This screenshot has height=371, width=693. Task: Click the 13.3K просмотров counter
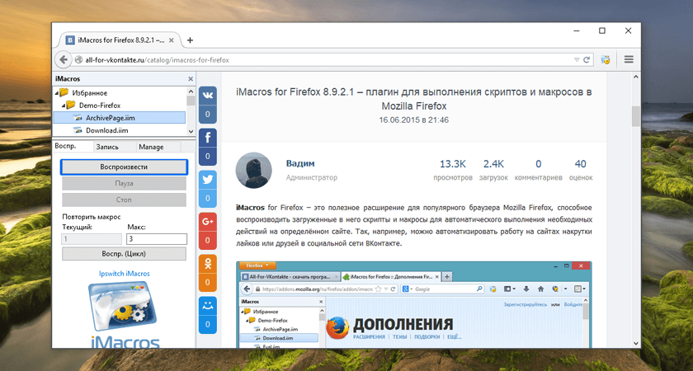(453, 170)
